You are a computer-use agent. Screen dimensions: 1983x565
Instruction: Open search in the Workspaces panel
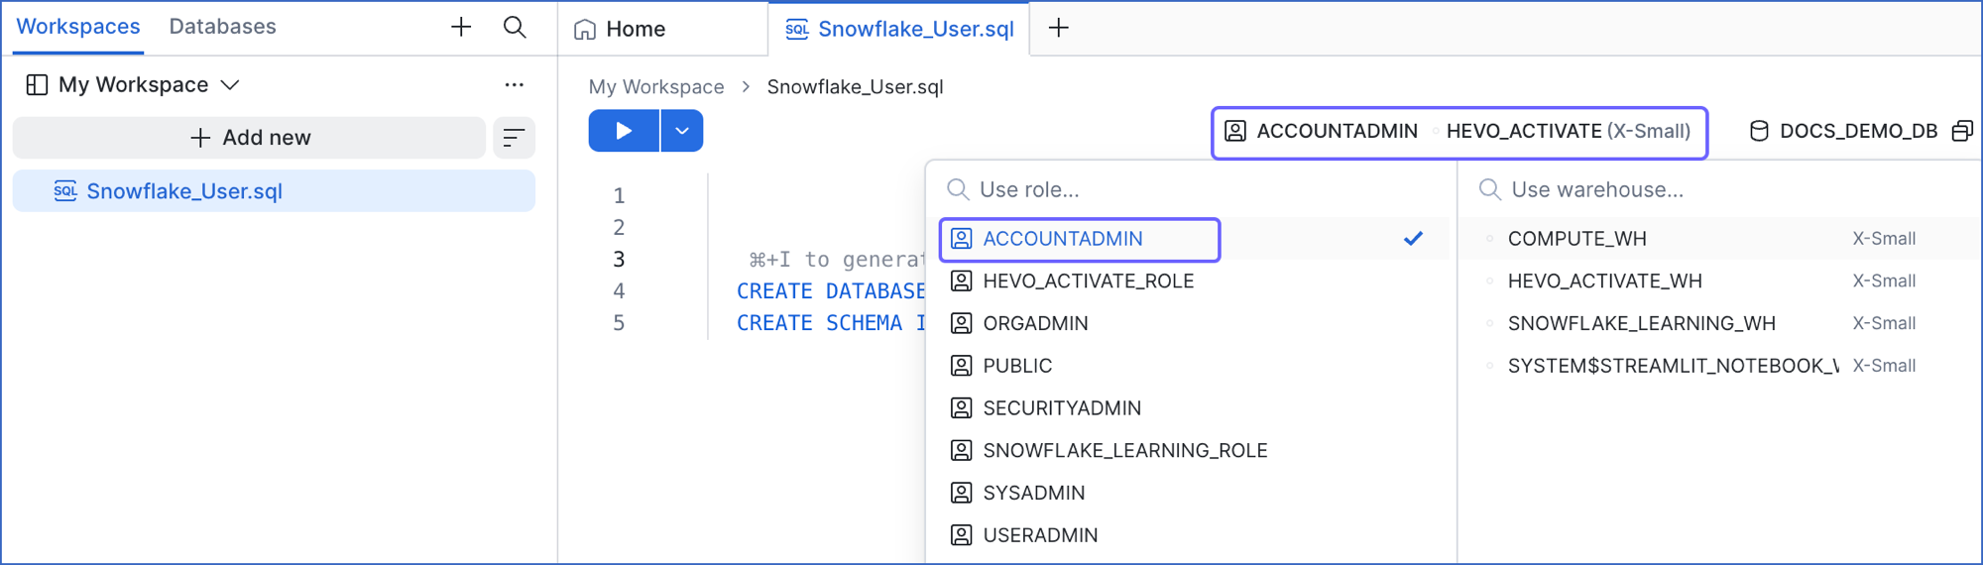515,27
